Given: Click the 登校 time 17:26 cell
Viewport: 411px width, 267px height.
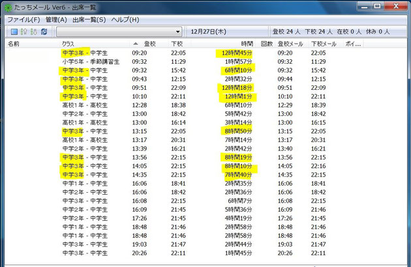Looking at the screenshot, I should tap(140, 218).
